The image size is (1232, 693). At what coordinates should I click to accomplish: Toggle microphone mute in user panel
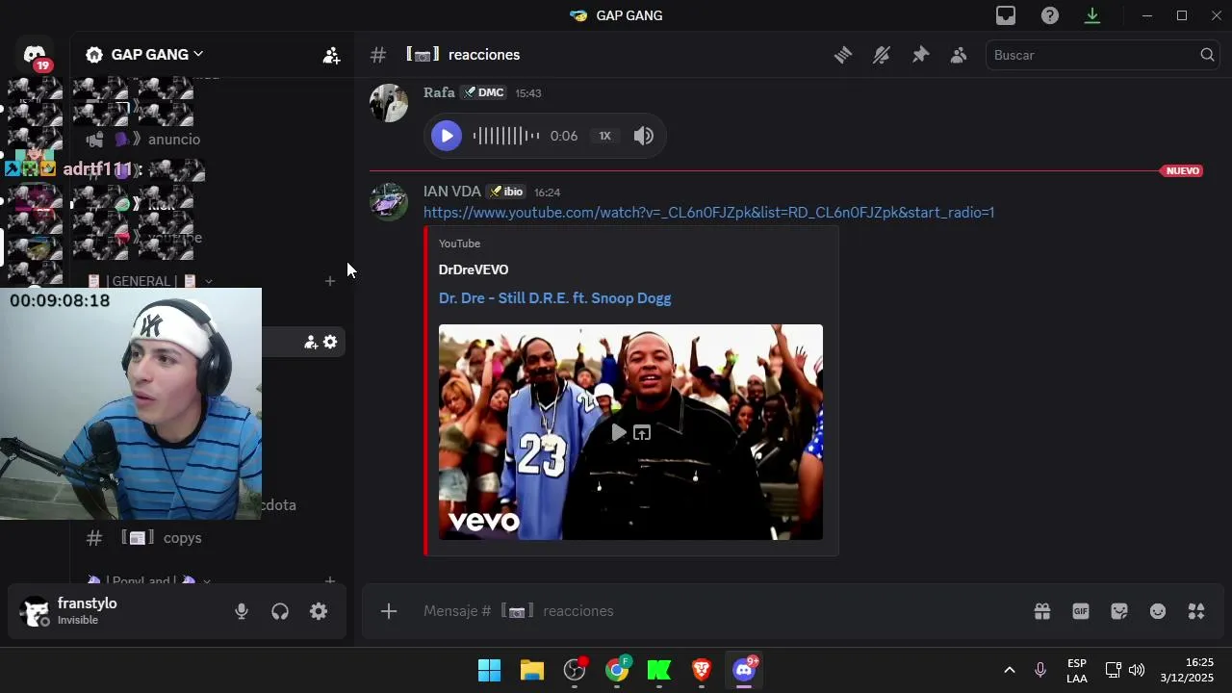tap(242, 611)
